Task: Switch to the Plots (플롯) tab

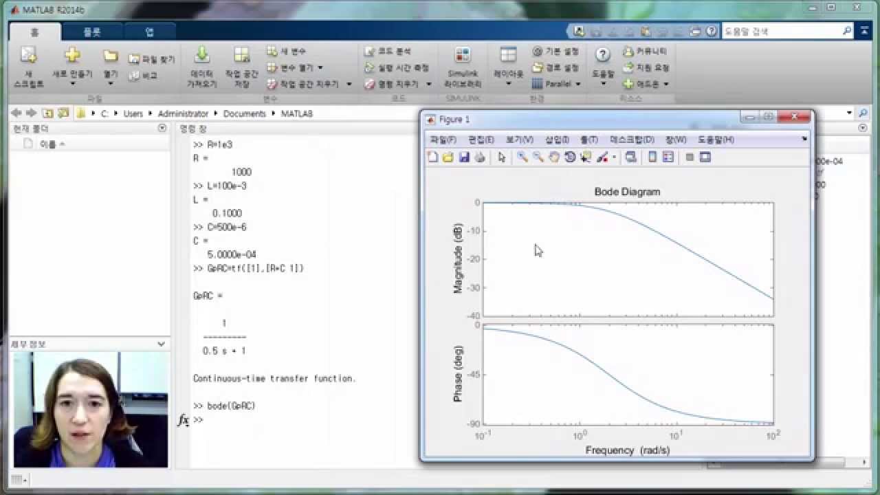Action: pyautogui.click(x=92, y=32)
